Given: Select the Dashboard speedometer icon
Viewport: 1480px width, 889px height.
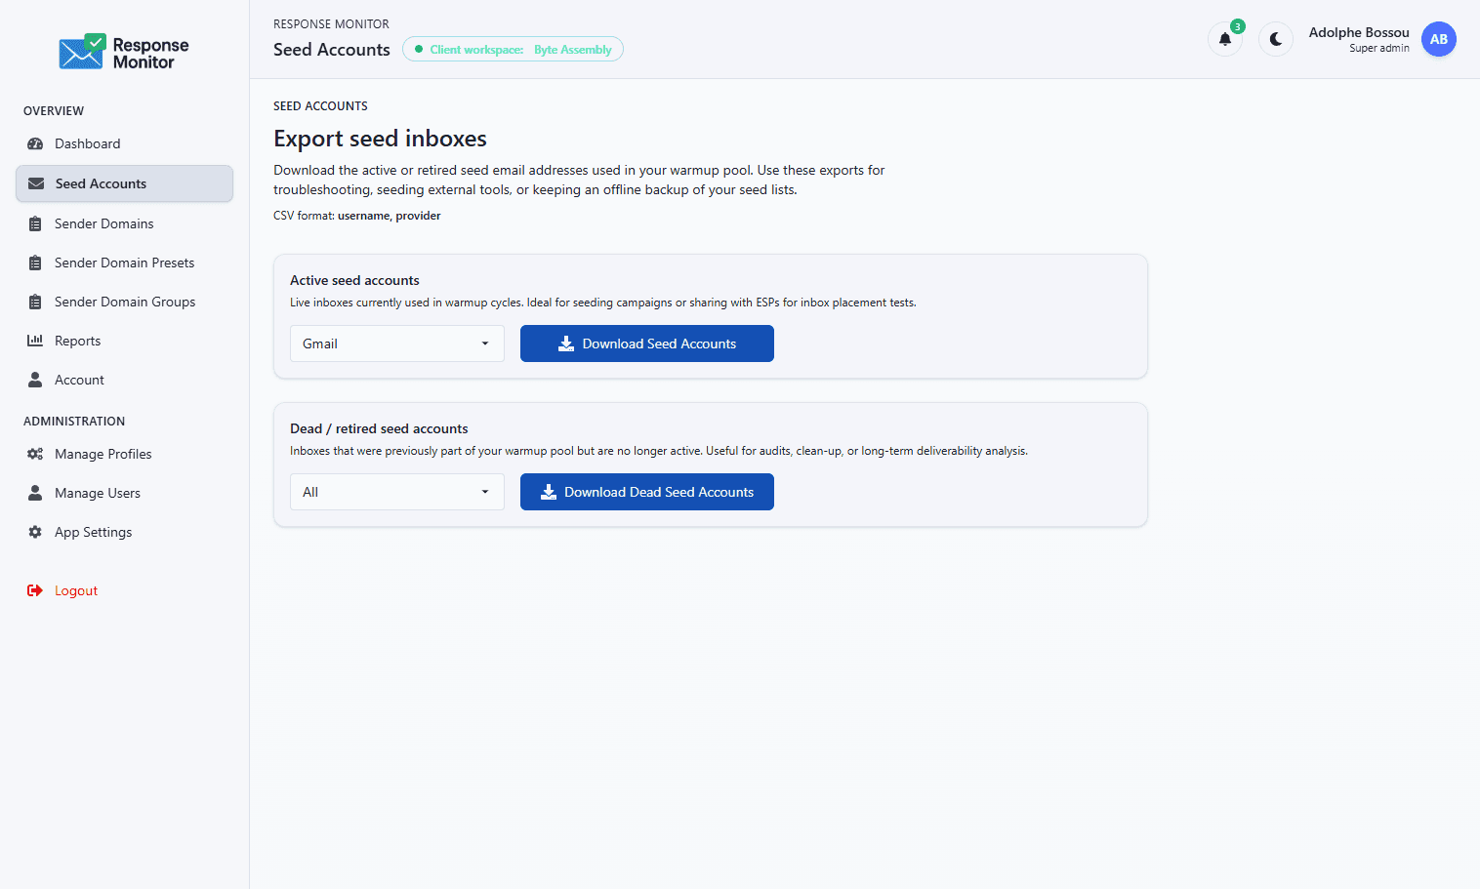Looking at the screenshot, I should click(35, 143).
